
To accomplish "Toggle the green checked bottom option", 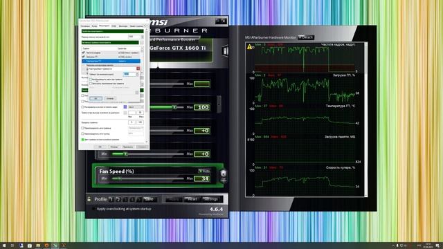I will [83, 140].
